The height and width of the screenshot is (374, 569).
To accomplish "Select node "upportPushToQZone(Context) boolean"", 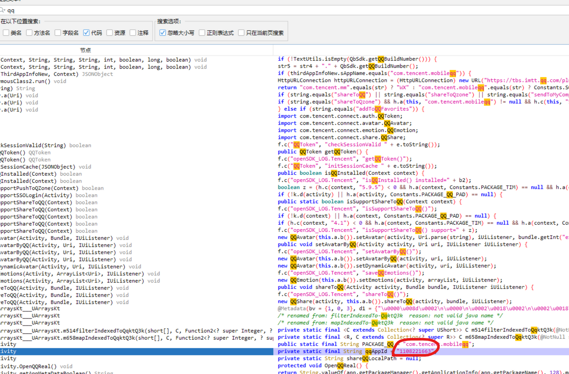I will (x=52, y=188).
